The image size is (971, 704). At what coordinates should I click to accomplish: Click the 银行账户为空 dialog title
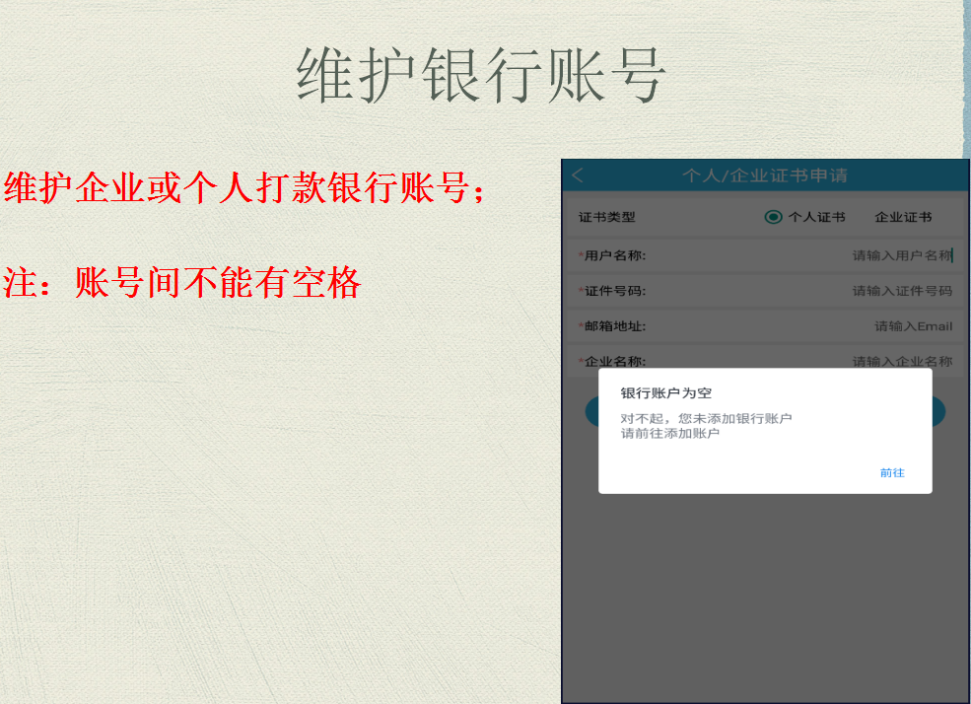click(665, 393)
